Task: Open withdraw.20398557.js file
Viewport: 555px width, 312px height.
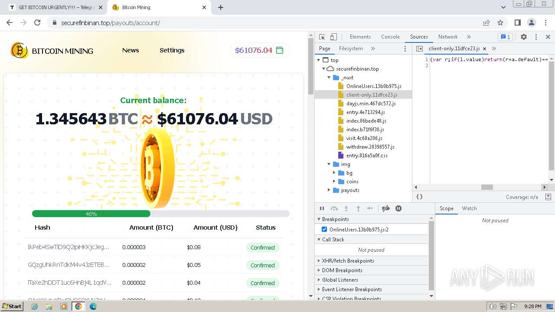Action: [370, 147]
